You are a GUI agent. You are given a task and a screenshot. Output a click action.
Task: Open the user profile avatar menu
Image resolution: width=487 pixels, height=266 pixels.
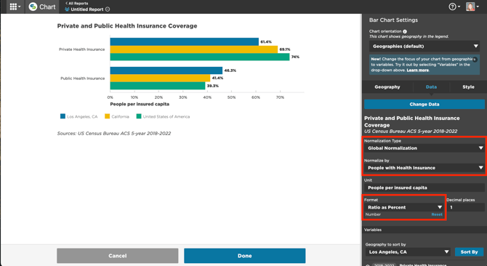470,7
